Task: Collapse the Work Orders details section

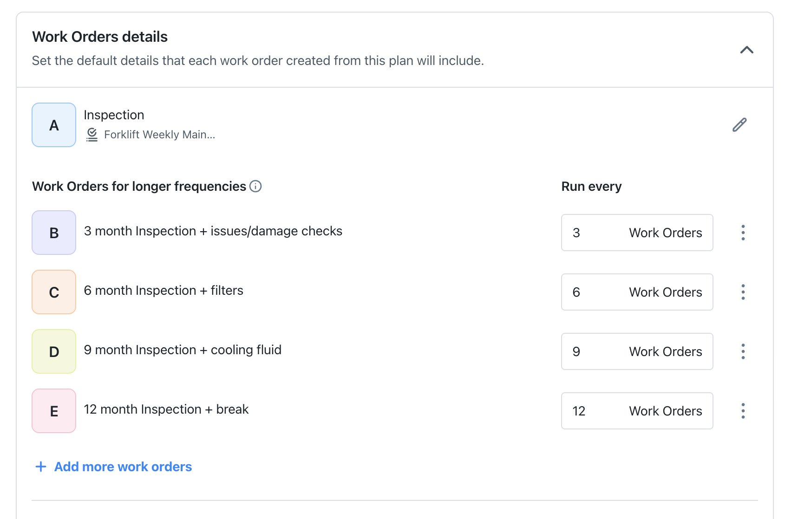Action: click(747, 50)
